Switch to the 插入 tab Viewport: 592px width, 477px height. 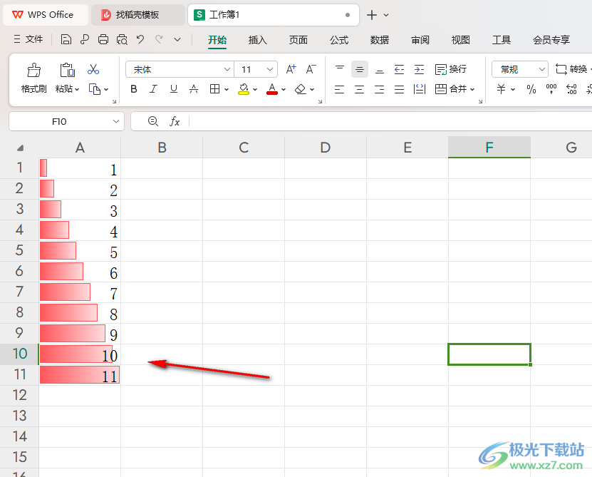(258, 40)
